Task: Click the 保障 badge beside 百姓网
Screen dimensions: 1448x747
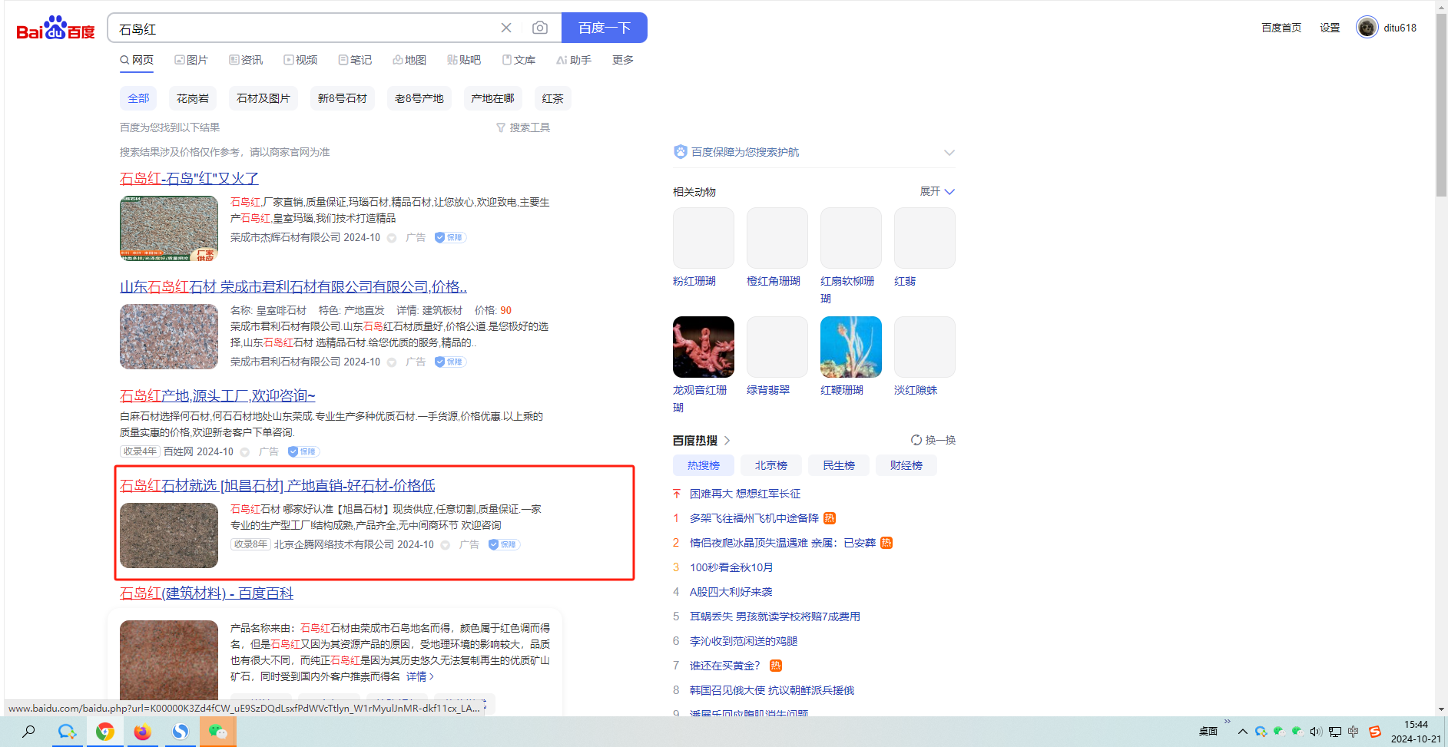Action: (303, 451)
